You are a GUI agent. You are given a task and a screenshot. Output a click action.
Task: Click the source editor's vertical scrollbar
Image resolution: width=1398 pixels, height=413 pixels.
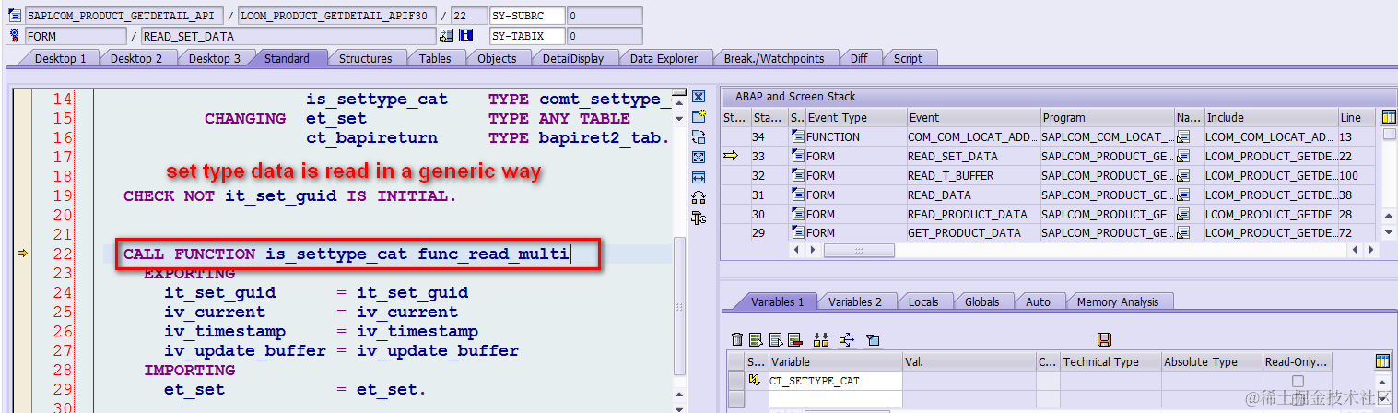pyautogui.click(x=679, y=304)
